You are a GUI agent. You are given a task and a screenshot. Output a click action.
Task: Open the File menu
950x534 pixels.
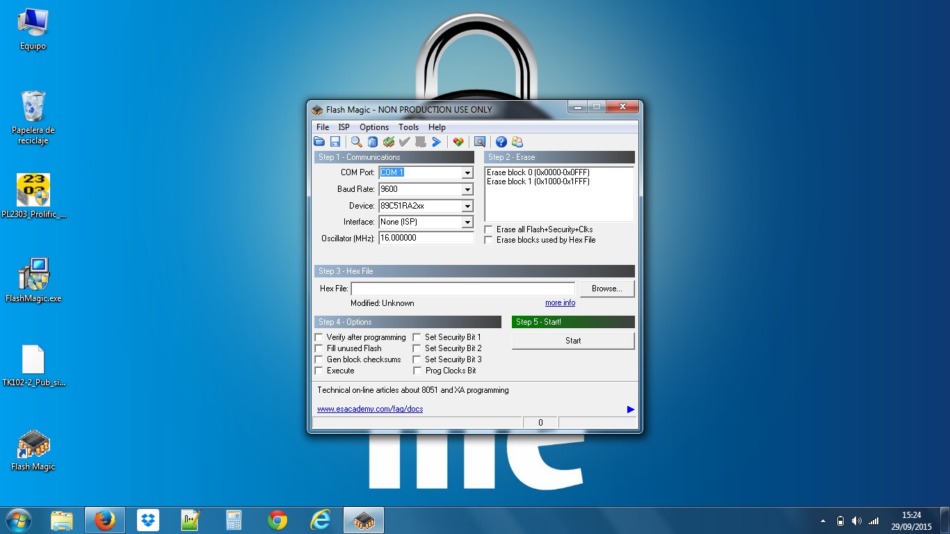[x=323, y=127]
